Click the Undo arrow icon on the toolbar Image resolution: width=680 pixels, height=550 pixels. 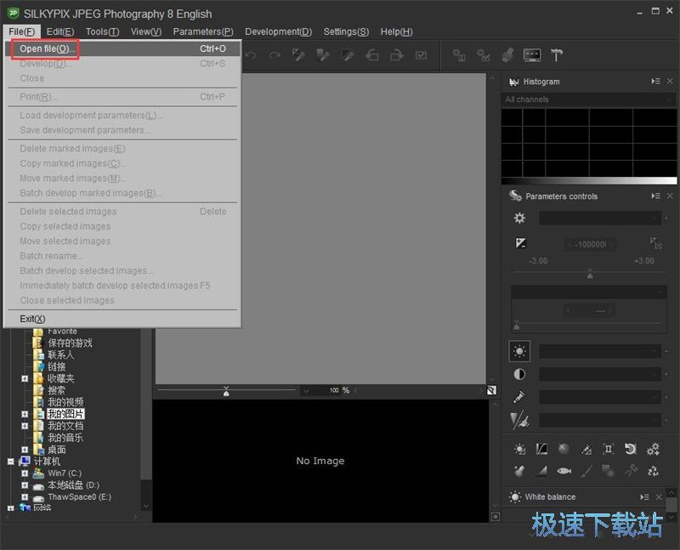[250, 55]
